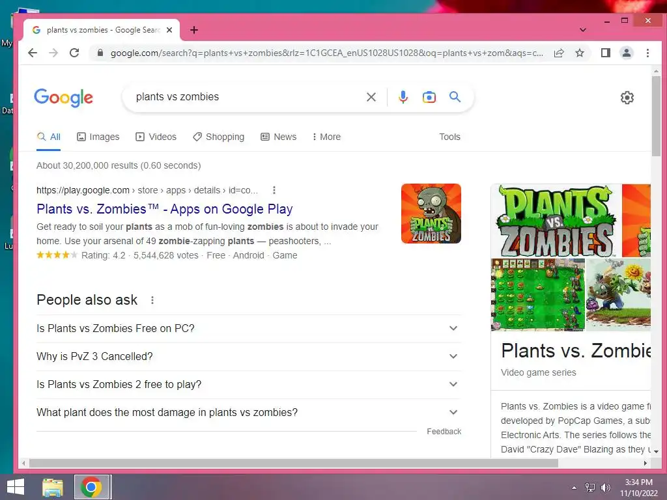Open Plants vs. Zombies Apps on Google Play link
This screenshot has width=667, height=500.
pos(165,209)
